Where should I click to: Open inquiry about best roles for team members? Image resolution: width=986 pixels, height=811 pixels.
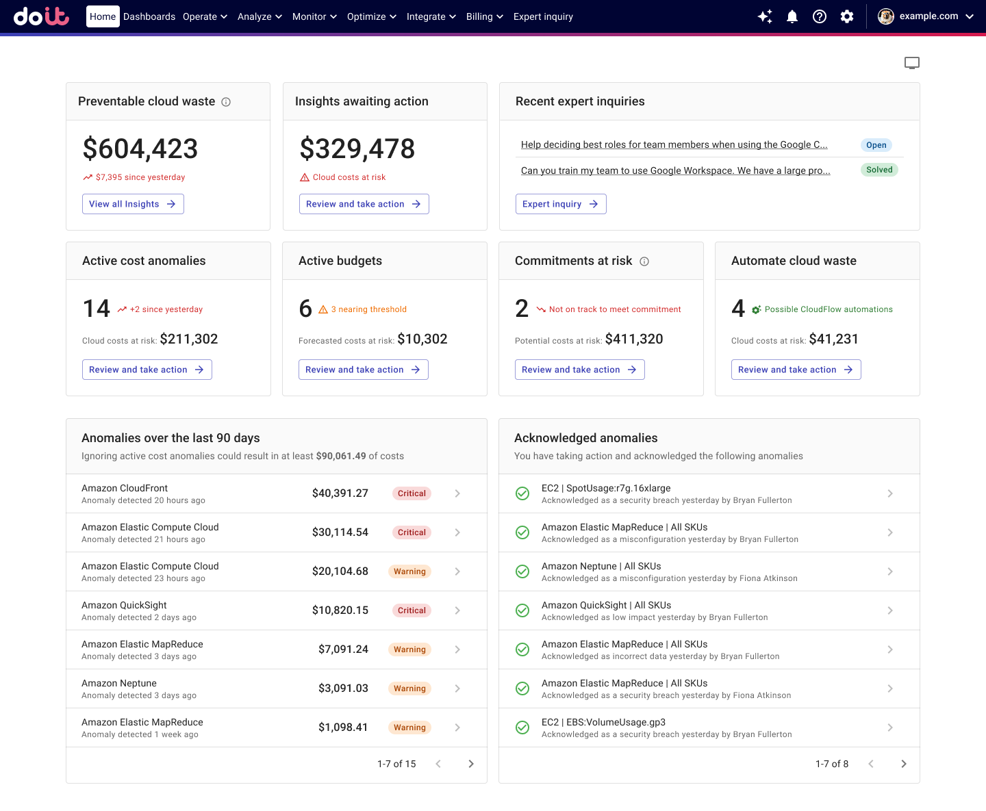[x=674, y=144]
